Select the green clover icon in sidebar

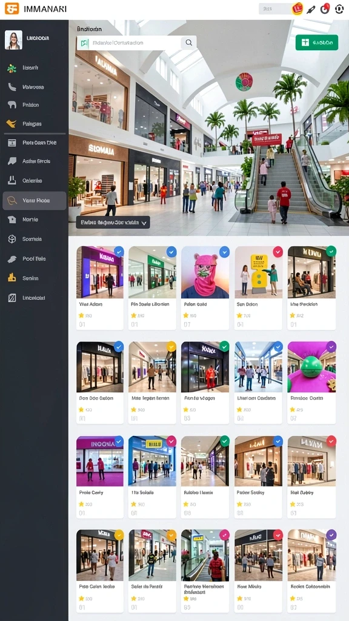pyautogui.click(x=12, y=68)
